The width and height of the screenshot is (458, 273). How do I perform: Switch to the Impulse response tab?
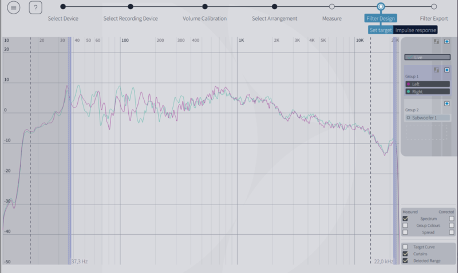click(416, 30)
